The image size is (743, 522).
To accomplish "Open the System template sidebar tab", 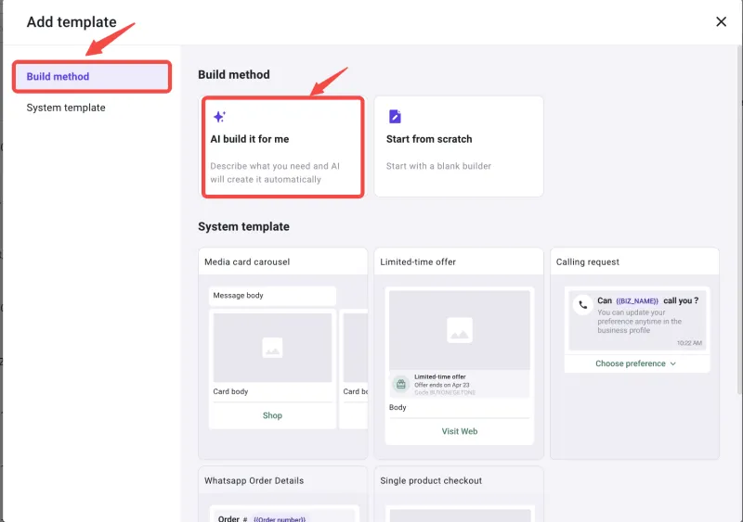I will (66, 108).
